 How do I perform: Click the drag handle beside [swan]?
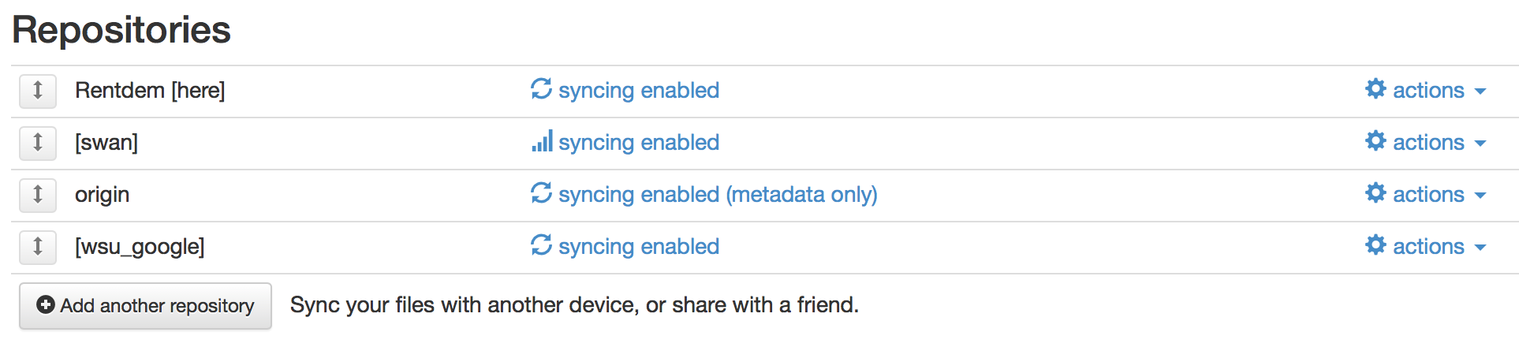tap(38, 143)
